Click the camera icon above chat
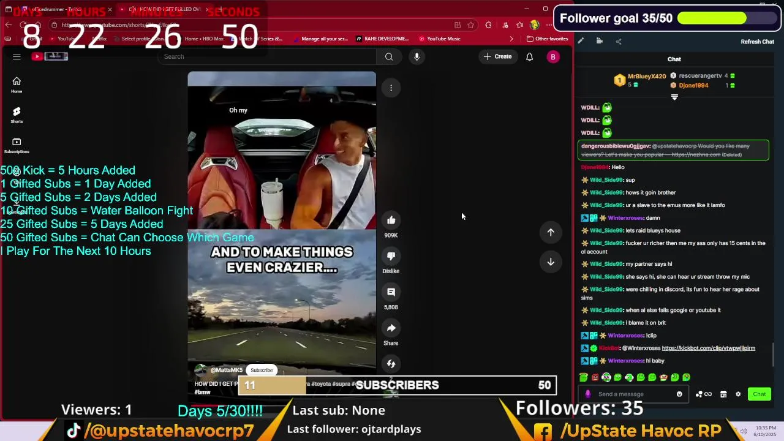The width and height of the screenshot is (784, 441). point(600,41)
